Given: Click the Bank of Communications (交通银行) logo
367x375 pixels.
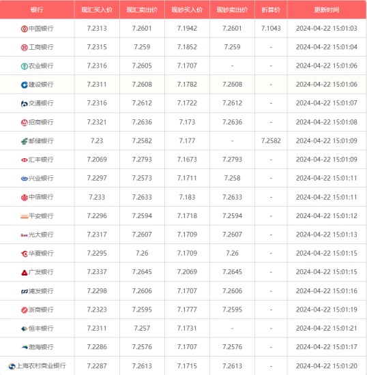Looking at the screenshot, I should (x=25, y=104).
